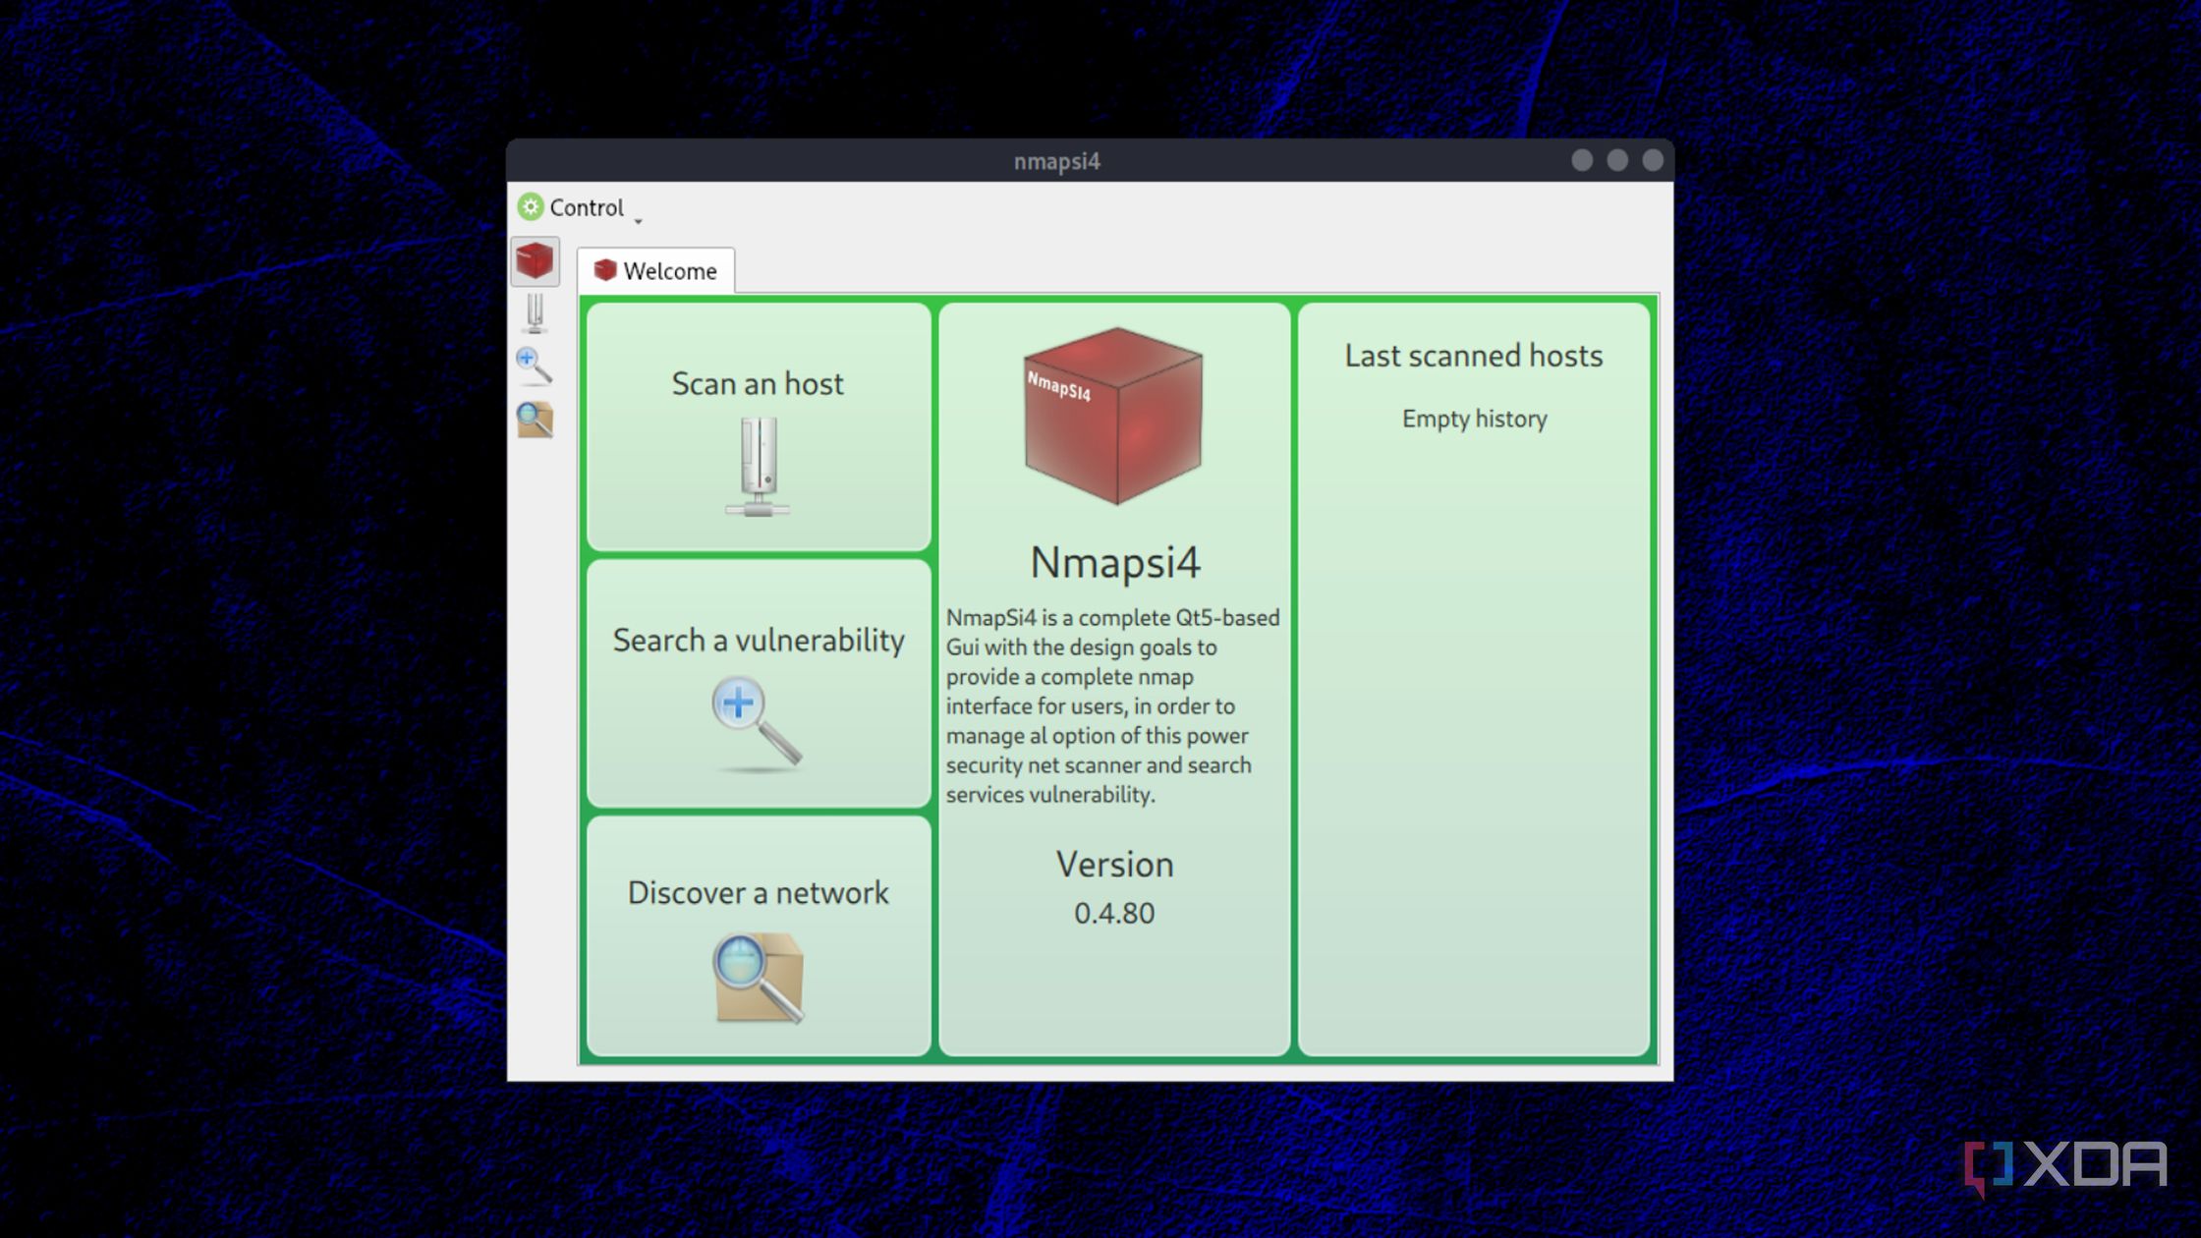The image size is (2201, 1238).
Task: Click the leftmost window control button
Action: coord(1582,160)
